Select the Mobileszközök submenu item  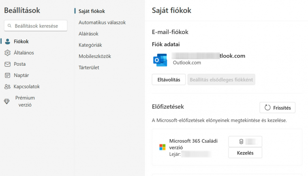95,56
